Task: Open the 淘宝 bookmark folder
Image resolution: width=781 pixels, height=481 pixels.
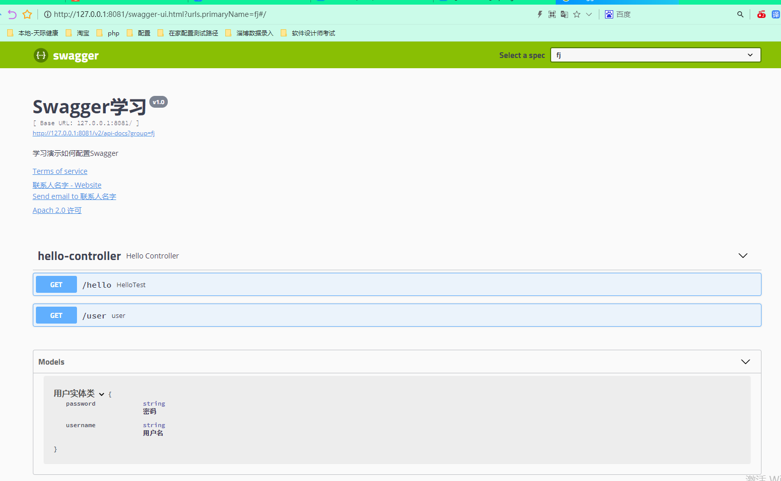Action: [77, 33]
